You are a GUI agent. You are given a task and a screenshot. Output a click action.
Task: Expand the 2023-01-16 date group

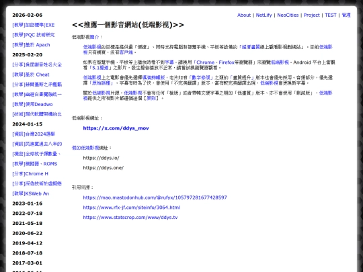28,203
